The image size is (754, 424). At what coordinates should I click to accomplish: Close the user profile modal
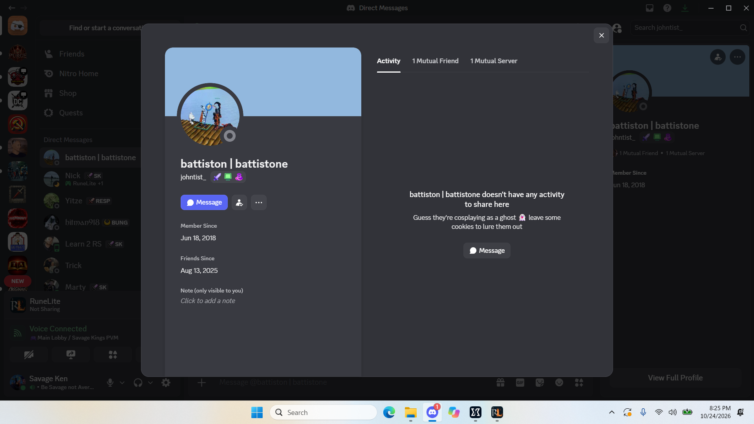coord(601,35)
